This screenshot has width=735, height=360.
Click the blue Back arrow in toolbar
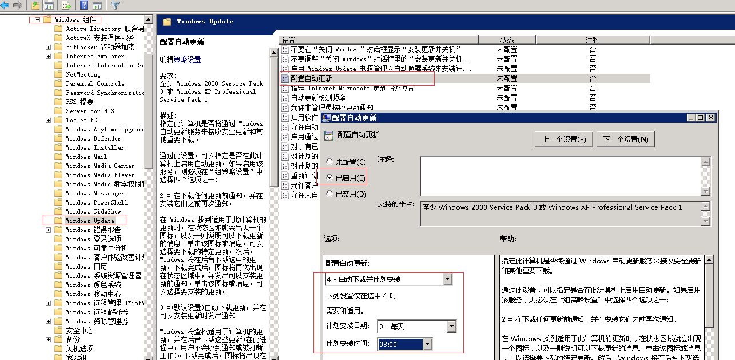(6, 6)
